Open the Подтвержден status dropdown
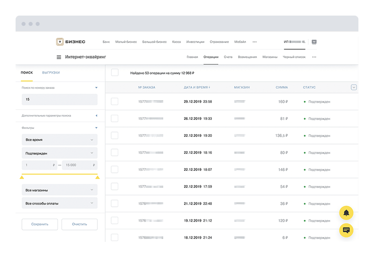This screenshot has width=374, height=258. tap(59, 152)
